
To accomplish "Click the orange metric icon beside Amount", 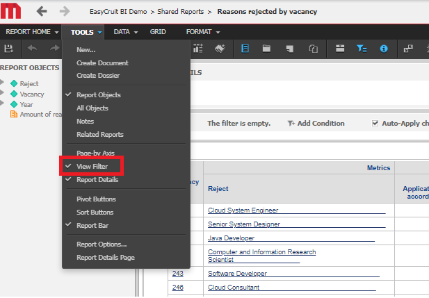I will pos(14,114).
